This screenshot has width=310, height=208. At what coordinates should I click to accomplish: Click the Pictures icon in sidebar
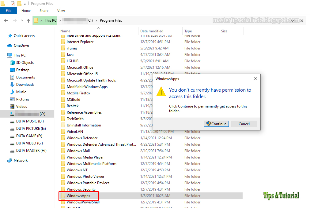(12, 99)
